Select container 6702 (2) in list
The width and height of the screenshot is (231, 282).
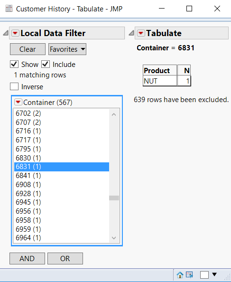point(62,113)
